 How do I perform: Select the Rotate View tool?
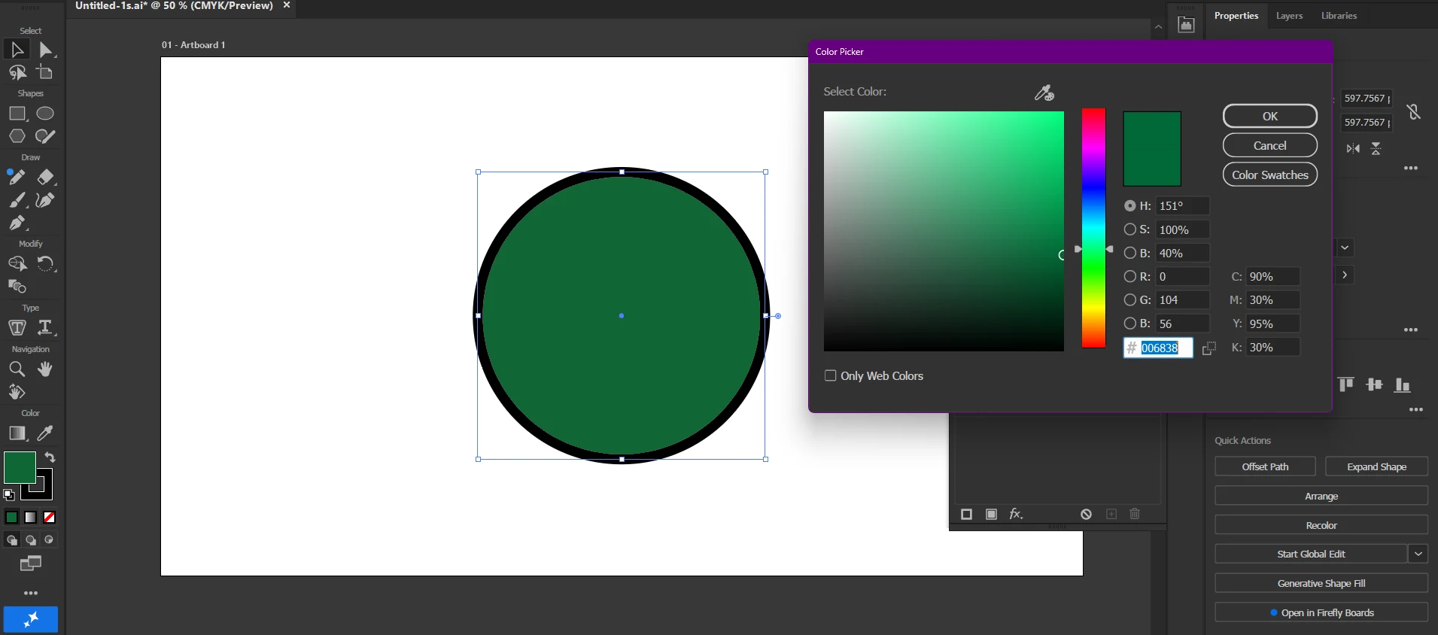click(x=17, y=392)
